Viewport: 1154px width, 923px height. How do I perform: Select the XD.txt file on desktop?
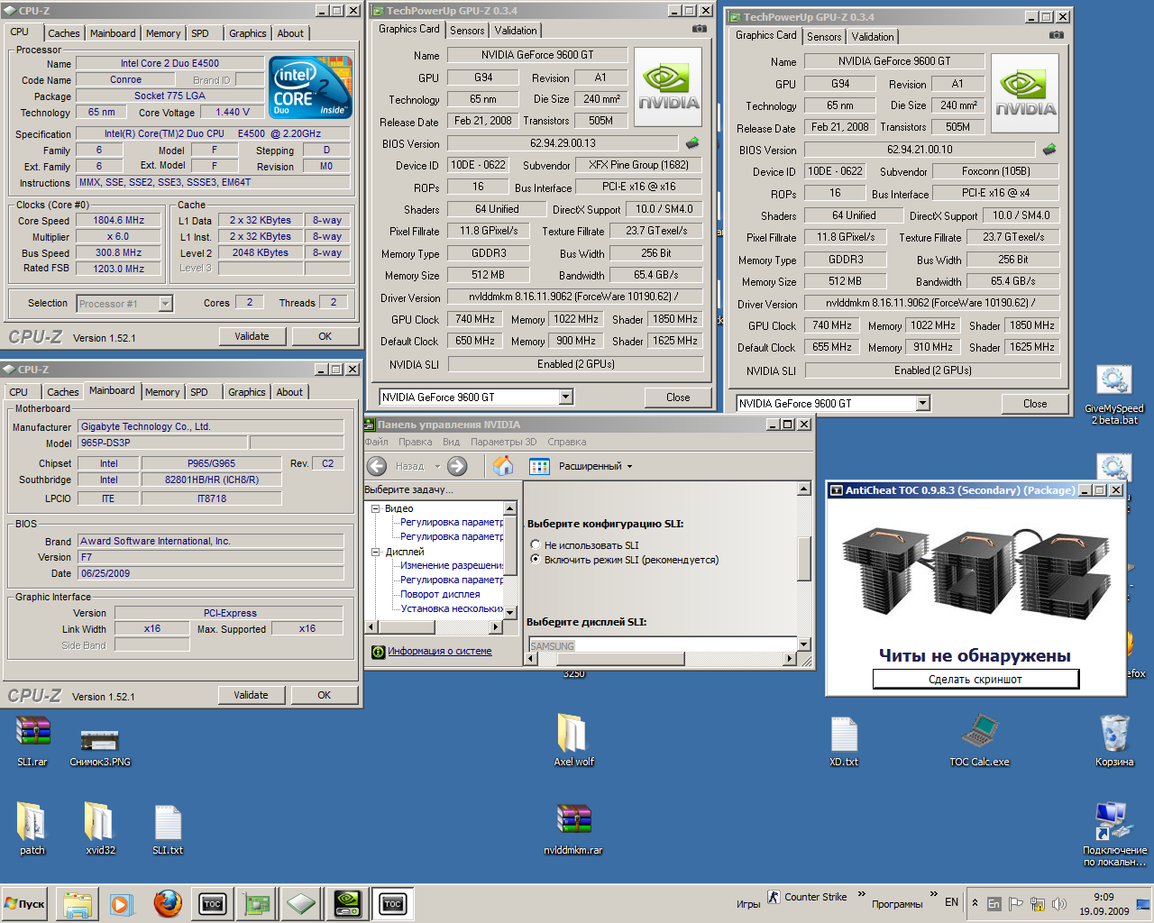tap(844, 740)
